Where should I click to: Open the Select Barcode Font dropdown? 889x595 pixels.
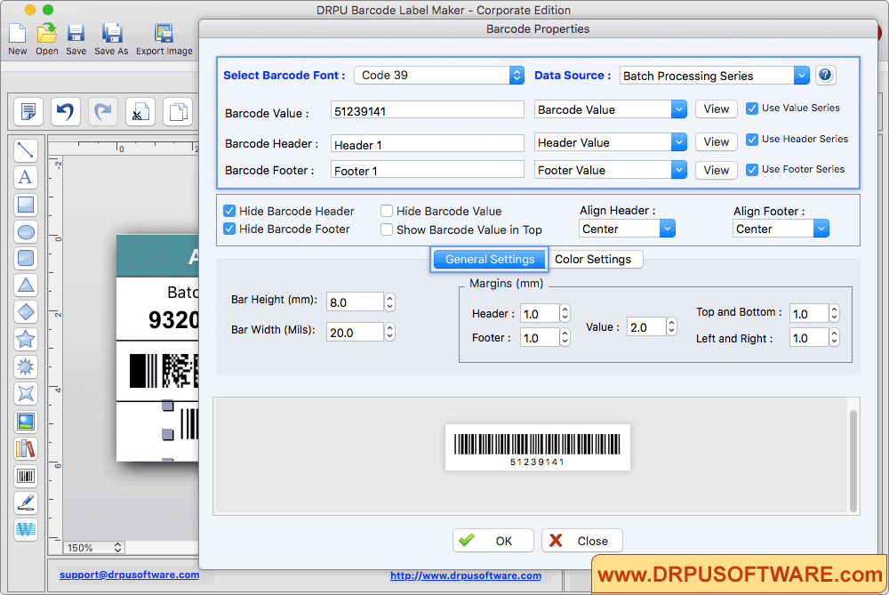coord(439,76)
